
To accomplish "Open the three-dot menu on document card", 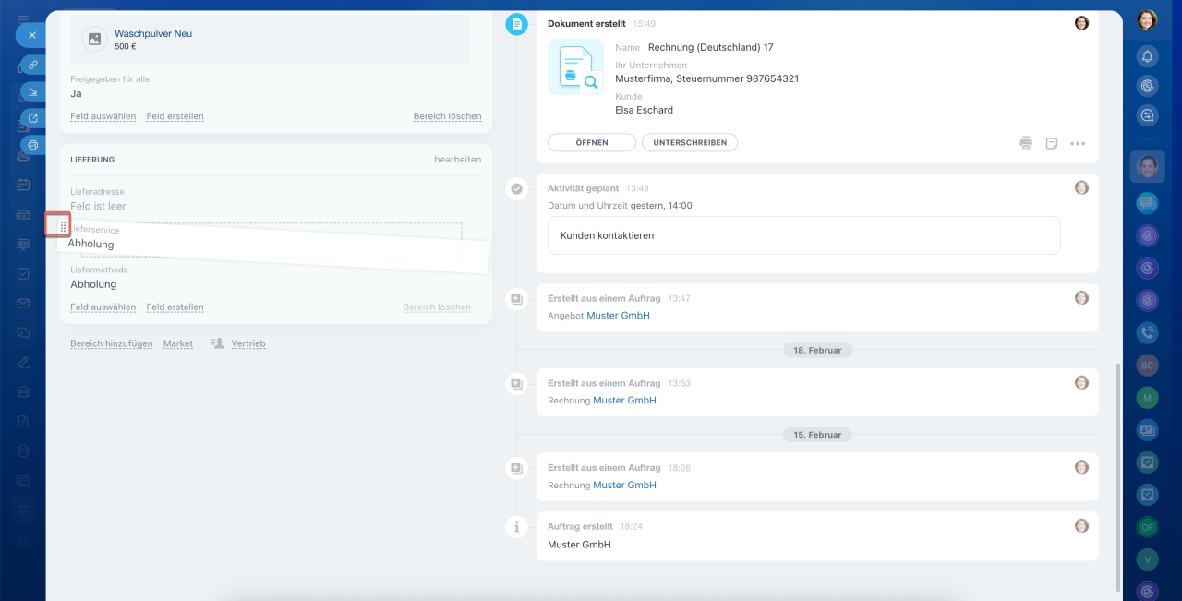I will coord(1077,143).
